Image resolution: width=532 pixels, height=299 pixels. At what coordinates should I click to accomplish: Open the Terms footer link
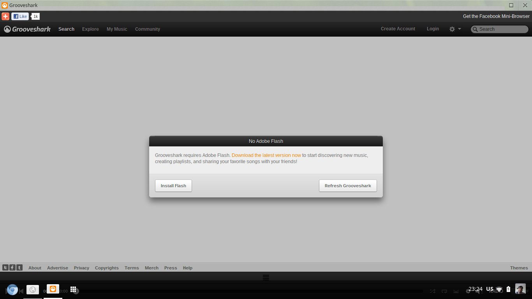(132, 268)
